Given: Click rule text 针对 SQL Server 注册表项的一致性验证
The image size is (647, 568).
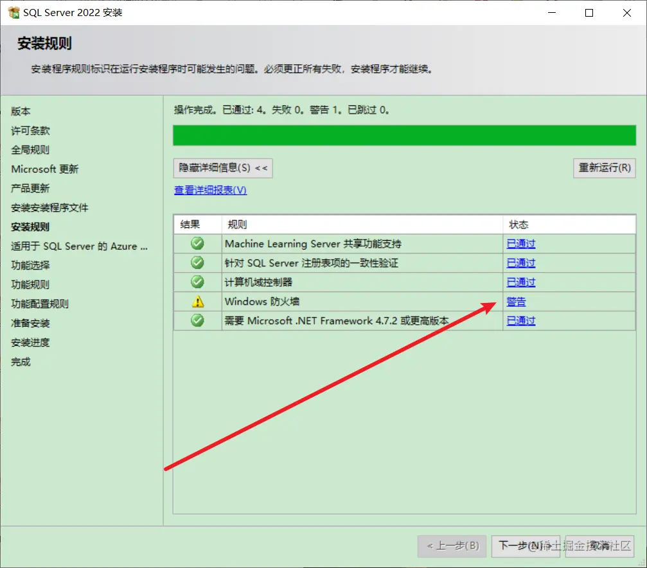Looking at the screenshot, I should click(311, 263).
